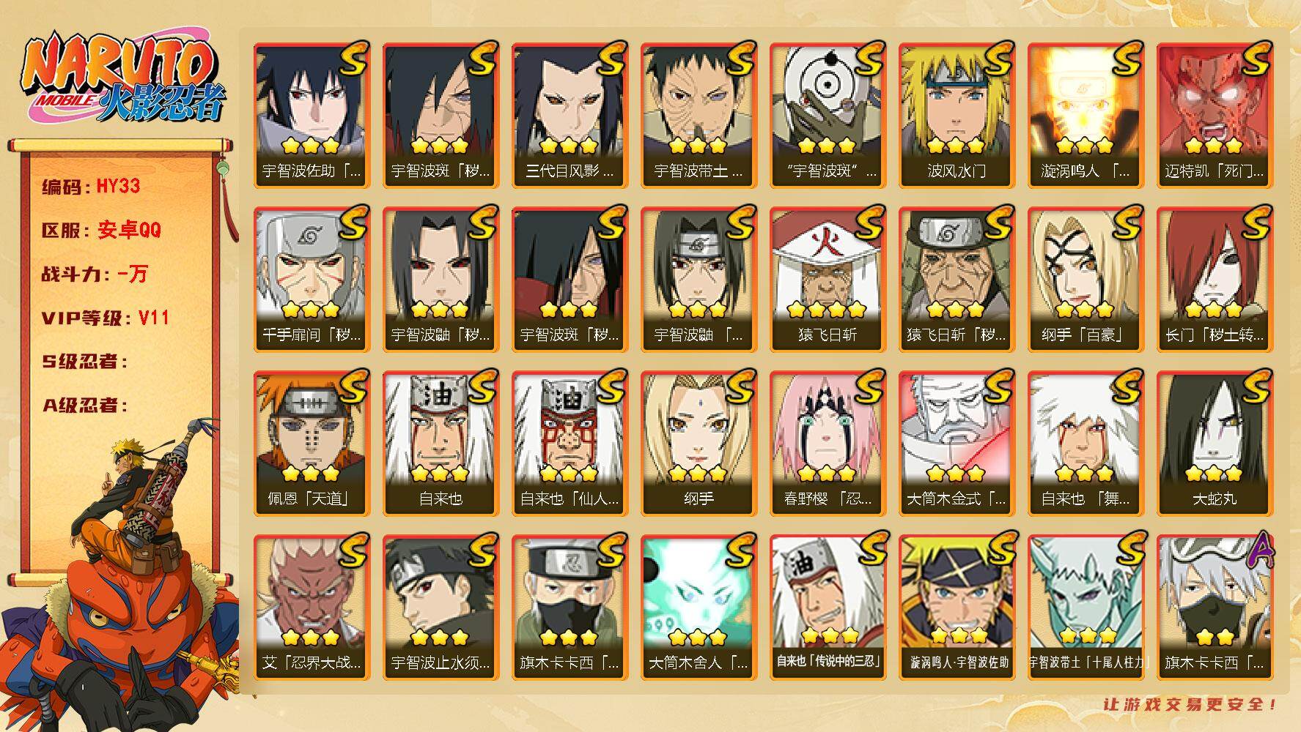1301x732 pixels.
Task: Click the 大筒木金式 white-bearded card
Action: [x=957, y=444]
